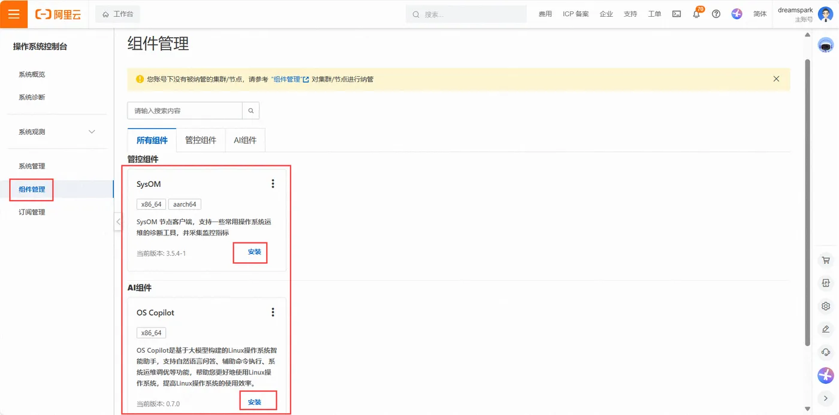Open the robot assistant icon at right

826,46
